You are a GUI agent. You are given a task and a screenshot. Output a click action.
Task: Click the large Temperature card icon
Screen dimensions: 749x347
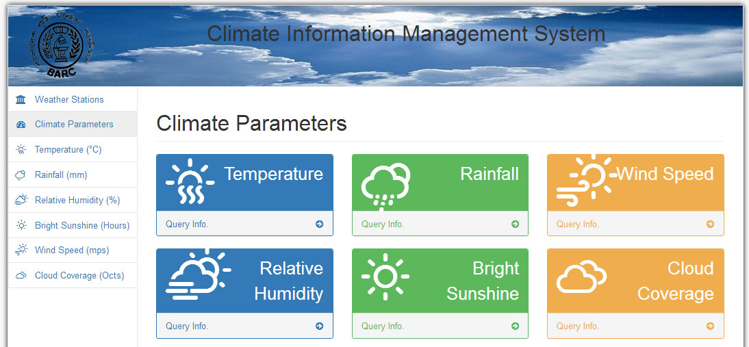click(190, 183)
